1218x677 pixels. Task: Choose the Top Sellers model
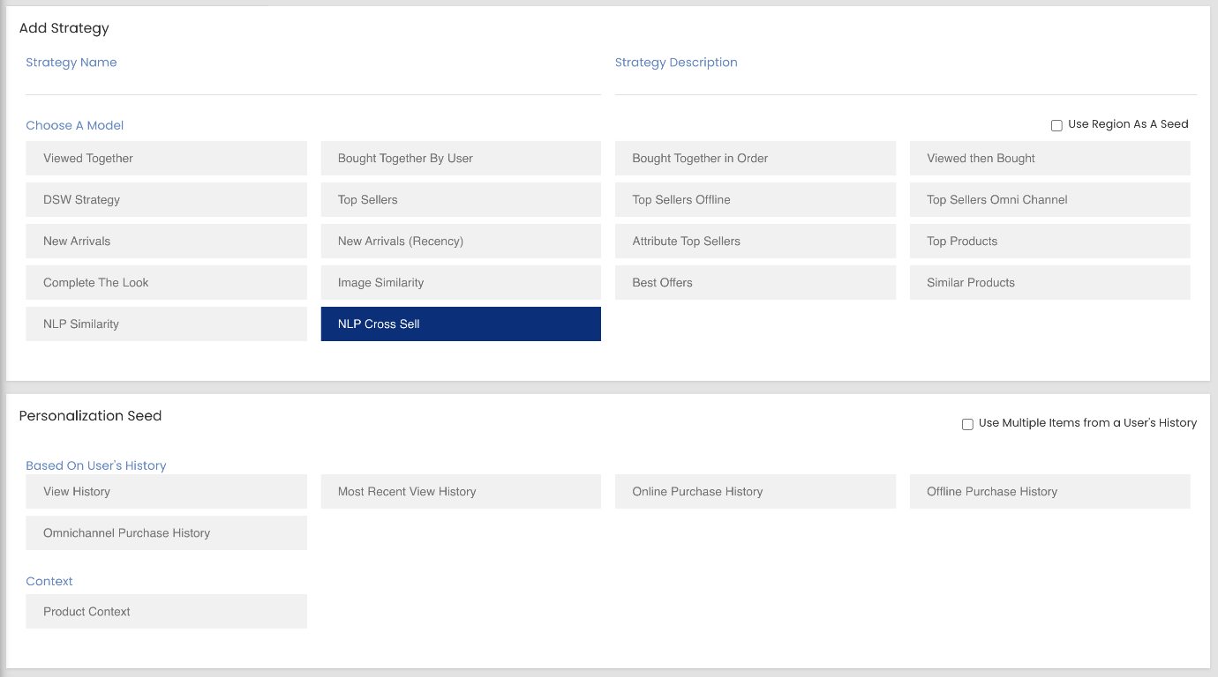click(461, 200)
